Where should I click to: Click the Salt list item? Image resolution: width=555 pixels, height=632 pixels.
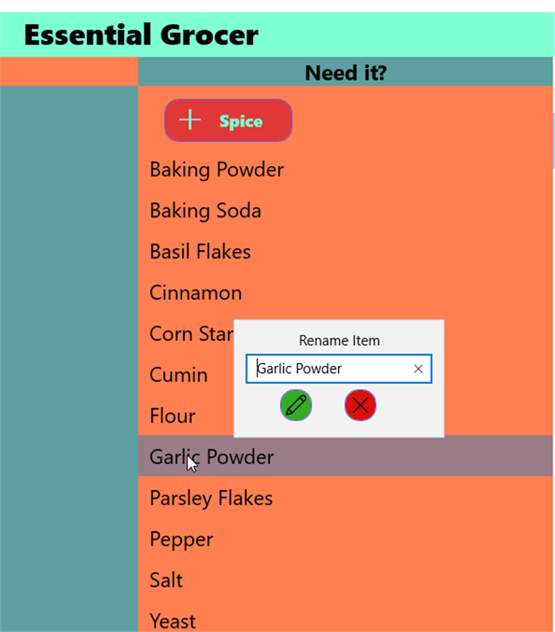166,581
